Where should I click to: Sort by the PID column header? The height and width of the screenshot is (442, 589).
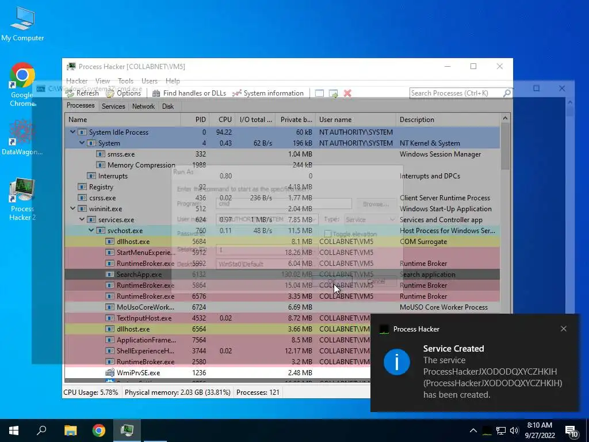[194, 120]
